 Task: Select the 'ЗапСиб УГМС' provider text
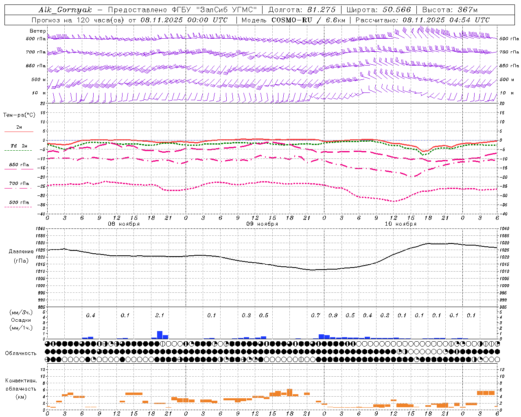tap(228, 10)
